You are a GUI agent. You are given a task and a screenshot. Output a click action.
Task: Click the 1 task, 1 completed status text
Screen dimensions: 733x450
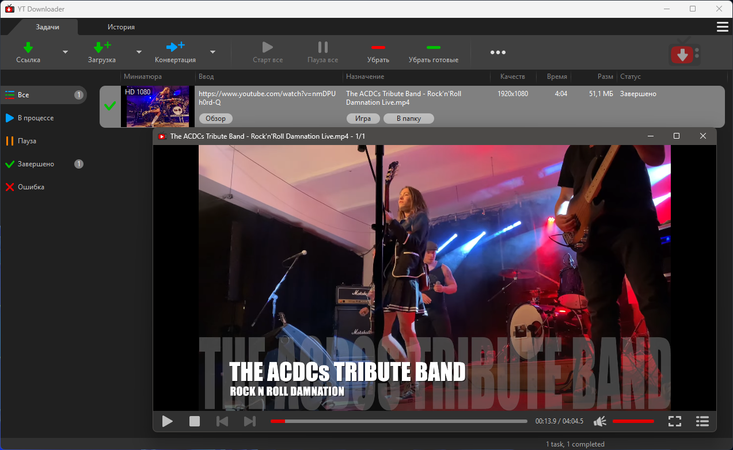[x=575, y=444]
